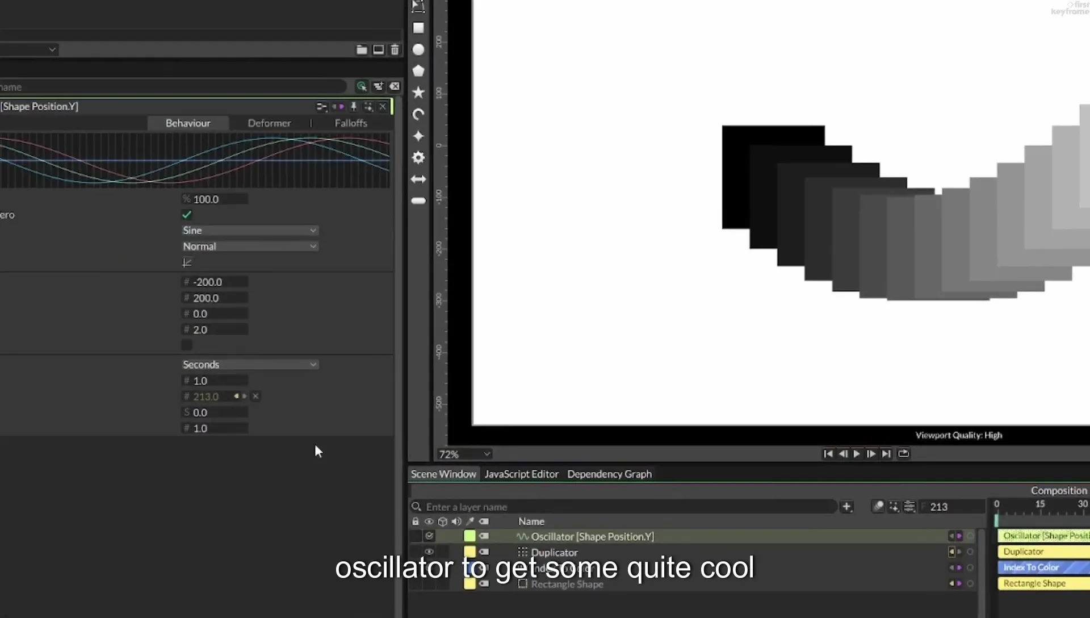Switch to the Deformer tab
The image size is (1090, 618).
269,123
